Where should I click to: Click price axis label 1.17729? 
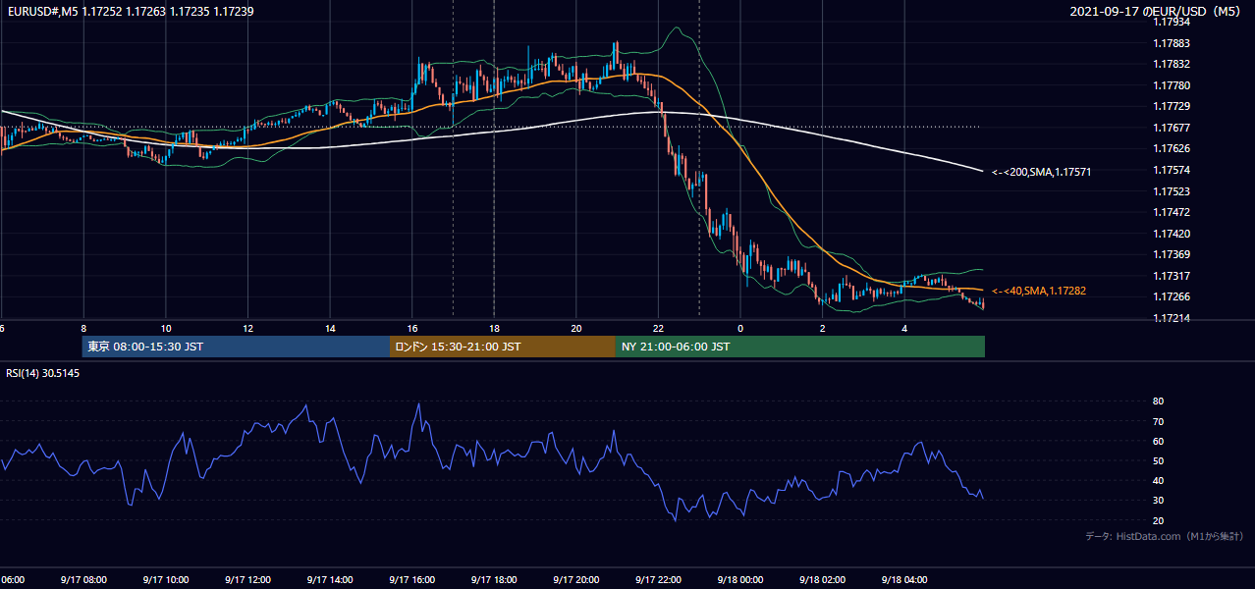pos(1173,106)
